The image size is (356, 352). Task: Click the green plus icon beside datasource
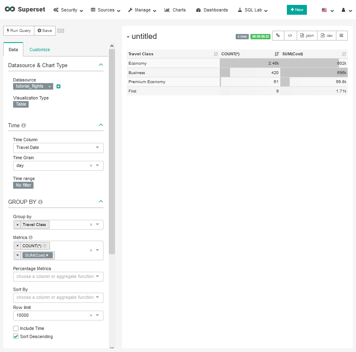pos(59,86)
